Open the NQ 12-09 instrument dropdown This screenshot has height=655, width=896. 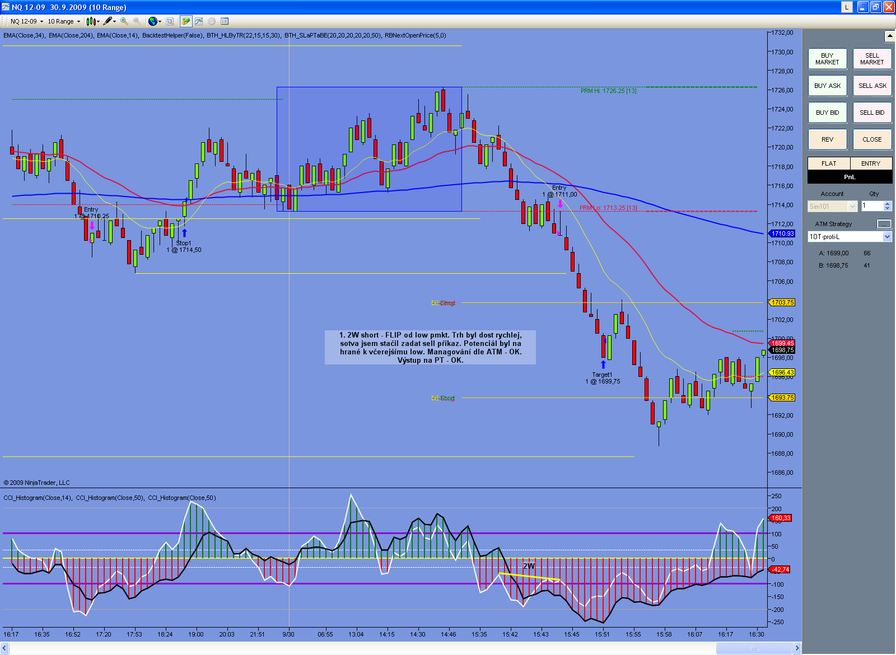(x=27, y=21)
